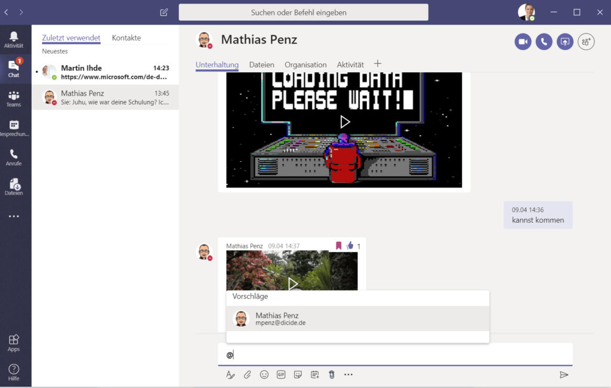Click the praise badge icon in compose toolbar
This screenshot has width=611, height=388.
[332, 375]
